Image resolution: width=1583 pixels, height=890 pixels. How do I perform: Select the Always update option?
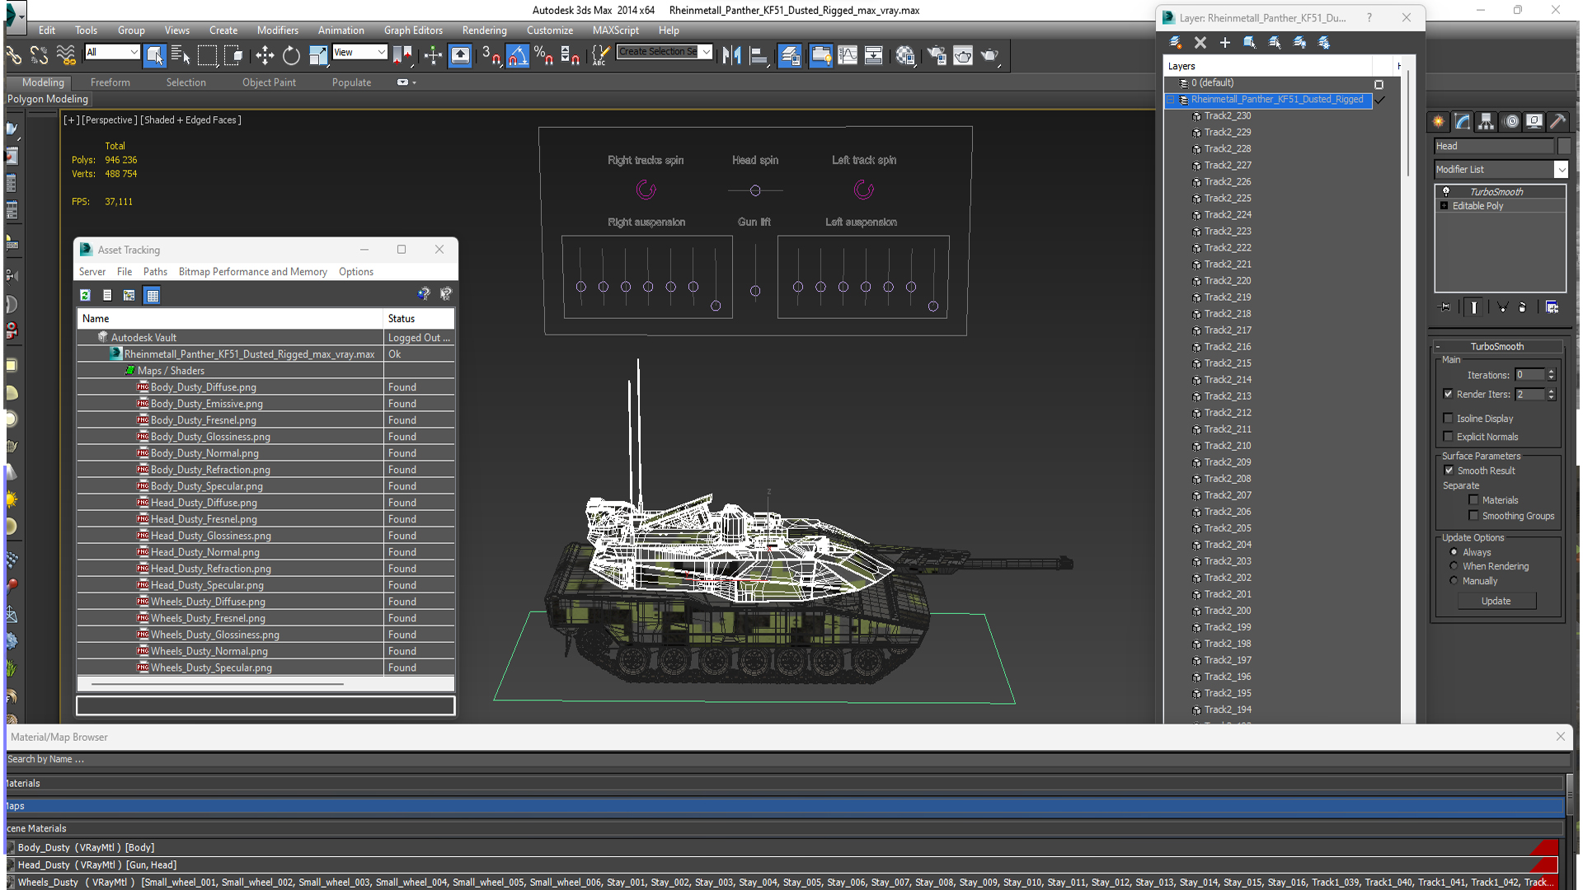(x=1454, y=552)
